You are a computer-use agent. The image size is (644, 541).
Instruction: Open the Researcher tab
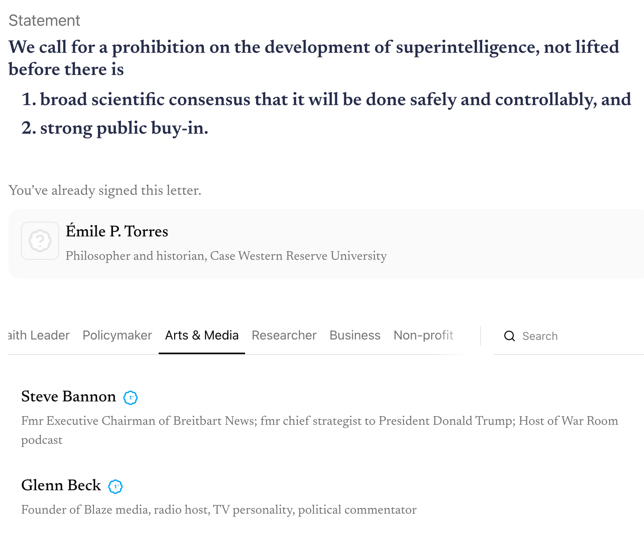[x=284, y=336]
